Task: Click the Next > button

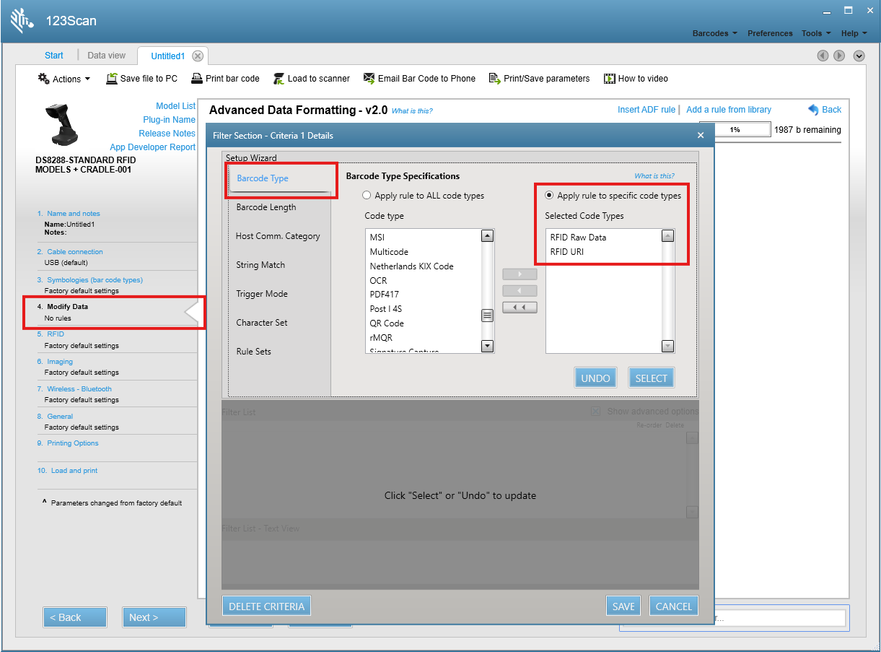Action: click(x=154, y=617)
